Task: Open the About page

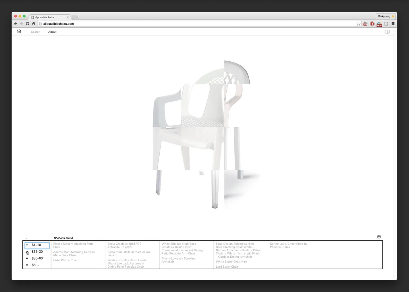Action: tap(52, 32)
